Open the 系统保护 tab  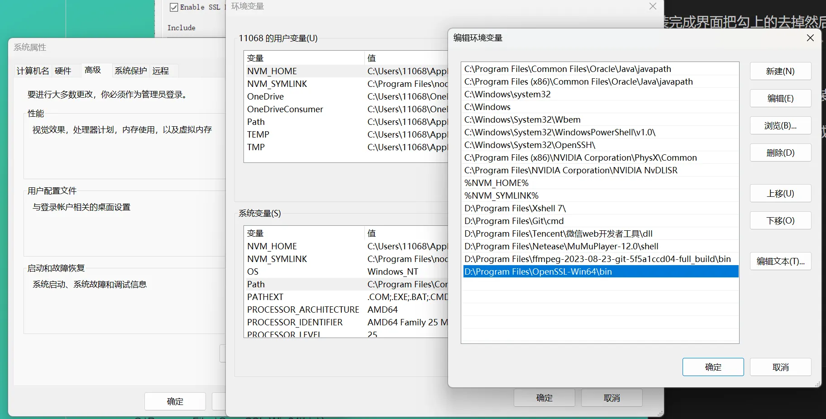coord(130,71)
